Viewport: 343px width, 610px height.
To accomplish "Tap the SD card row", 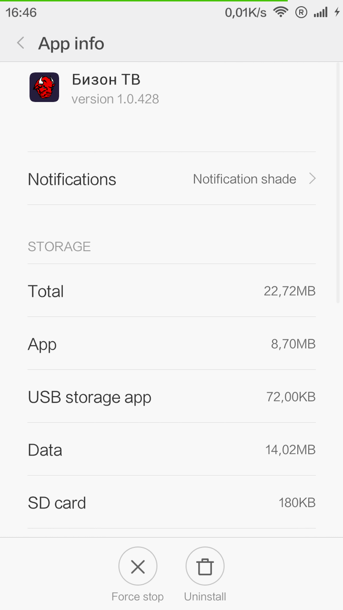I will coord(171,503).
